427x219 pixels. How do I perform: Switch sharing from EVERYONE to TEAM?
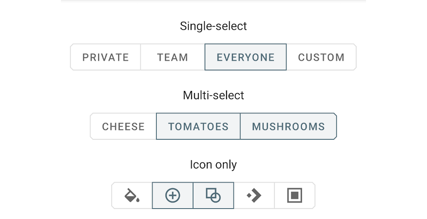coord(173,57)
